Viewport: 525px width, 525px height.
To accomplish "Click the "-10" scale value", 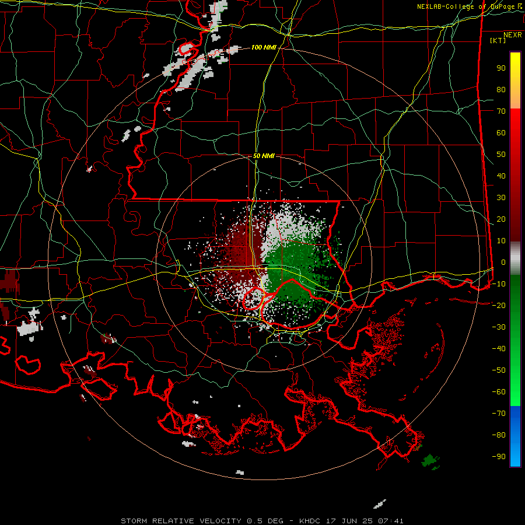I will 499,284.
